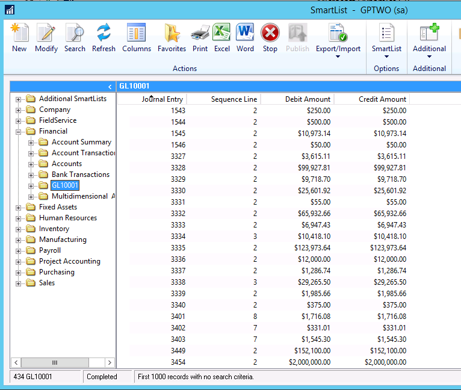
Task: Sort by Sequence Line column header
Action: point(224,99)
